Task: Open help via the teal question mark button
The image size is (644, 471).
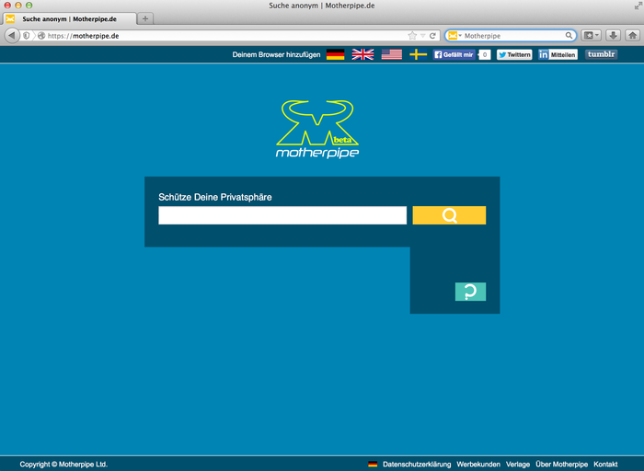Action: 470,292
